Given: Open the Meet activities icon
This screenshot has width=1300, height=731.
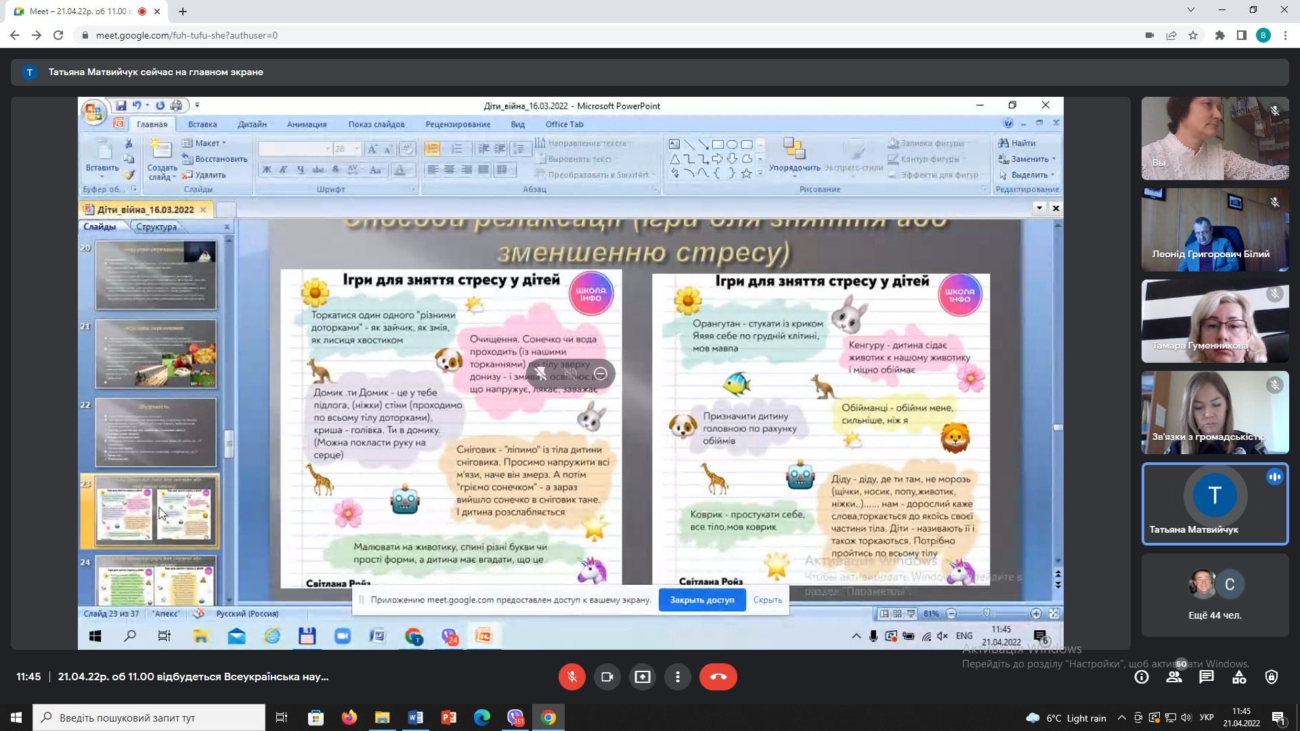Looking at the screenshot, I should coord(1239,677).
